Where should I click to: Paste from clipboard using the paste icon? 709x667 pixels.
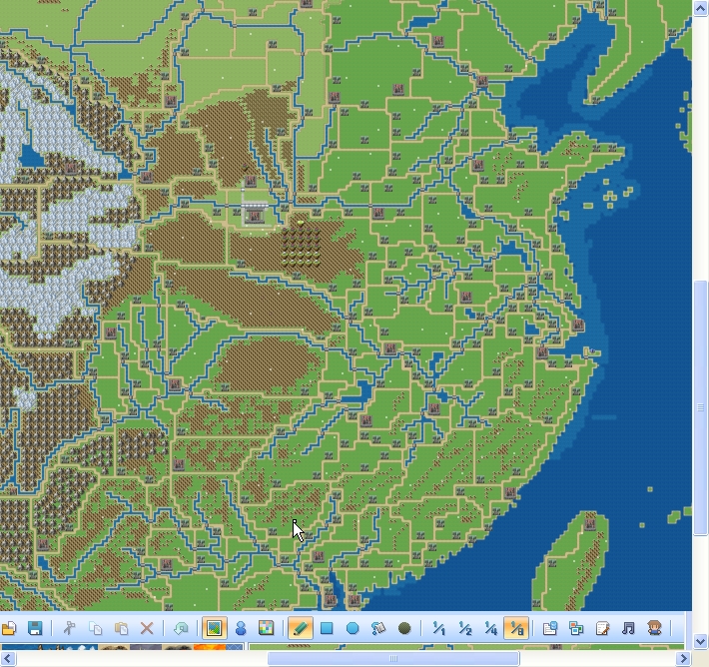pyautogui.click(x=121, y=628)
